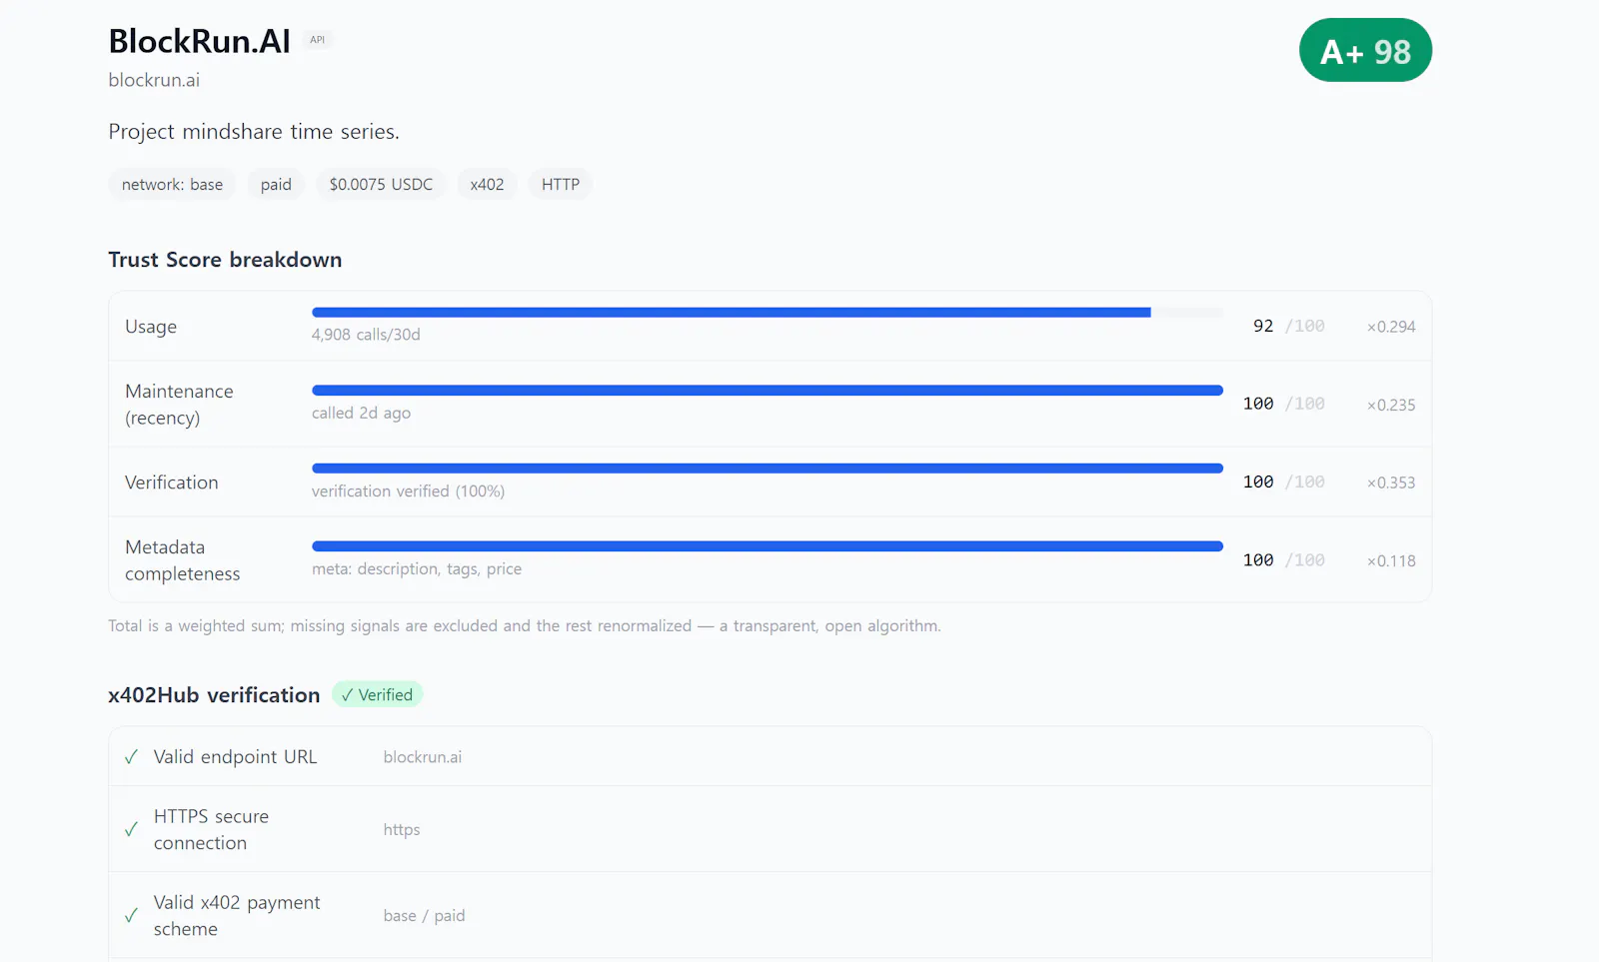Click the Verification weight '×0.353'
This screenshot has width=1599, height=962.
point(1391,482)
